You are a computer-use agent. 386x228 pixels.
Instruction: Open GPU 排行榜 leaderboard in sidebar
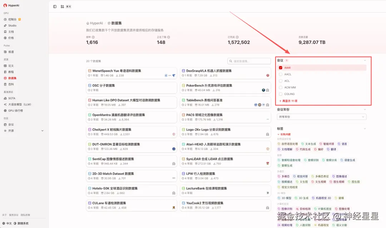point(13,111)
